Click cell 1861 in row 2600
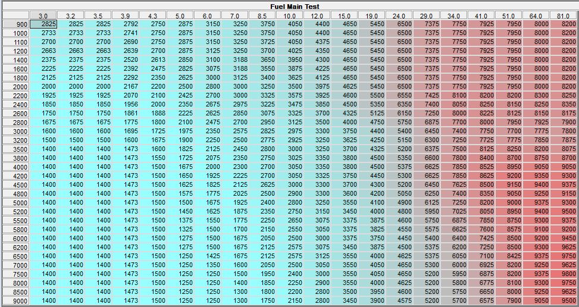The height and width of the screenshot is (307, 579). (x=126, y=113)
